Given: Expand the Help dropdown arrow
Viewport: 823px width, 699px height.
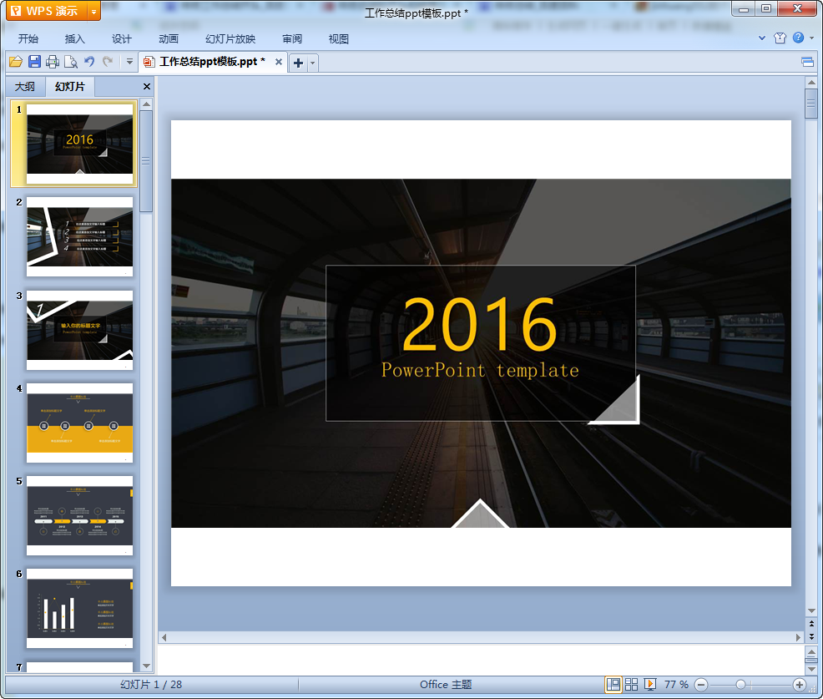Looking at the screenshot, I should (811, 38).
